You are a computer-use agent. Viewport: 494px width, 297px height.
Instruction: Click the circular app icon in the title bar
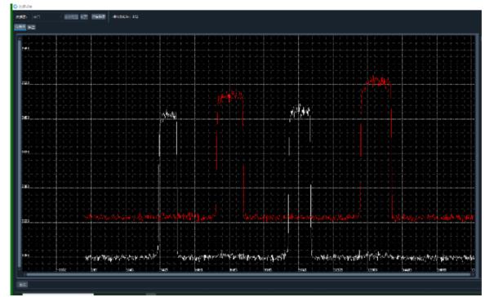[x=16, y=7]
